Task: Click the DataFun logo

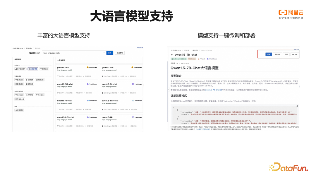Action: 290,167
